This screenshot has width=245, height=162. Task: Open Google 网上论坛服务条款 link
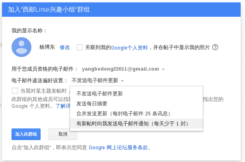[x=118, y=147]
